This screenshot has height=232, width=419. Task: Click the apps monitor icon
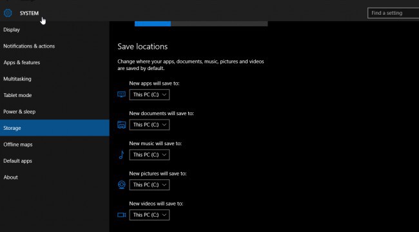pyautogui.click(x=121, y=94)
